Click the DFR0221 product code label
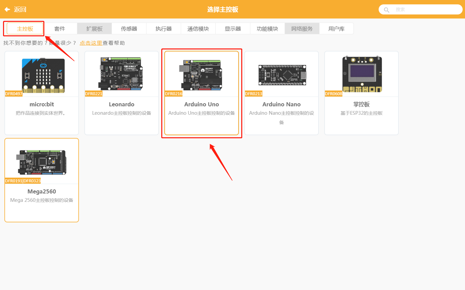The width and height of the screenshot is (465, 290). pos(94,94)
